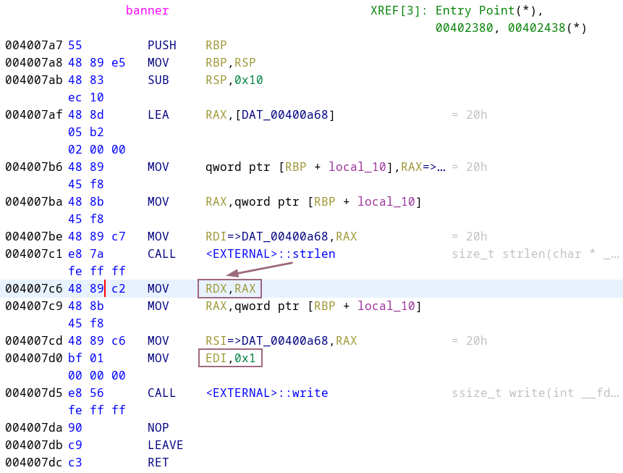Select the SUB mnemonic at 004007ab

point(158,80)
